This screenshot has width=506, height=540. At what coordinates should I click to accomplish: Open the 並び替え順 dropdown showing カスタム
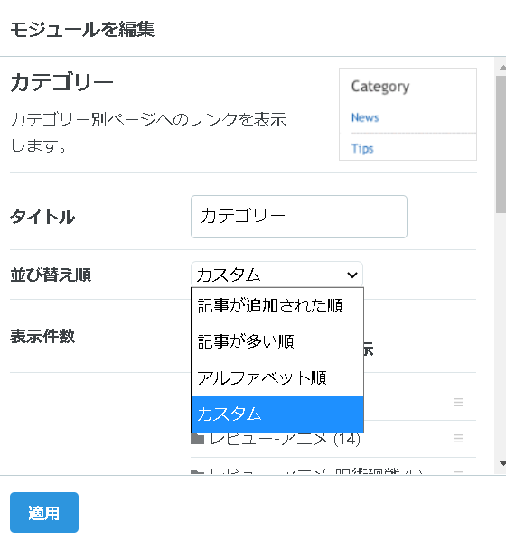point(276,275)
